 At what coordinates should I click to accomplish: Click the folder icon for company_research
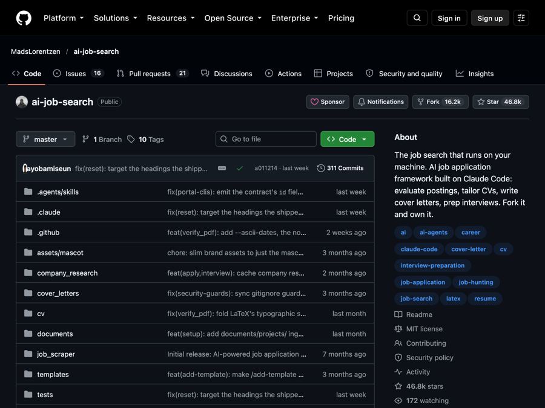[28, 273]
